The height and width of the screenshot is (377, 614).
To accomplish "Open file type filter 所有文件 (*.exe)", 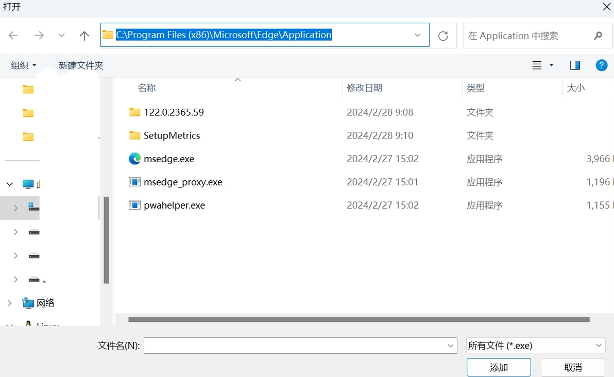I will 535,346.
